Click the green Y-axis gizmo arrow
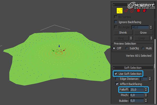This screenshot has height=105, width=157. pyautogui.click(x=53, y=51)
